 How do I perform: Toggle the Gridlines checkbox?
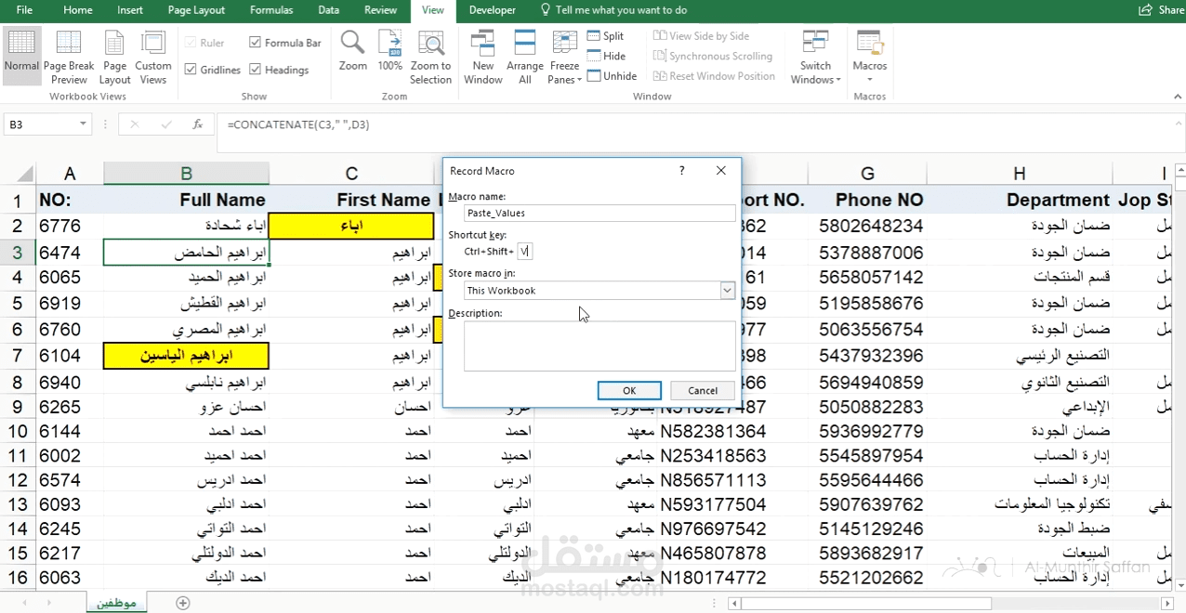coord(191,70)
